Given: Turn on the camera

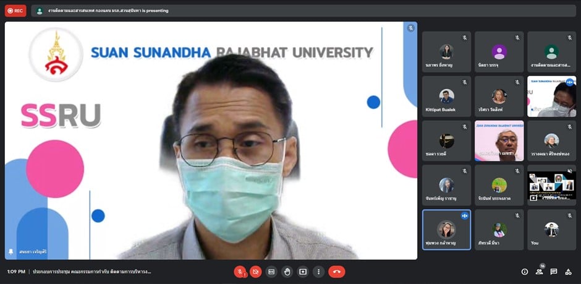Looking at the screenshot, I should click(255, 272).
